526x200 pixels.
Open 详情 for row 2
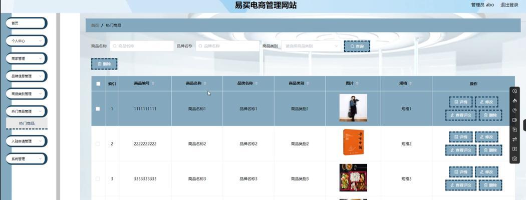coord(460,136)
